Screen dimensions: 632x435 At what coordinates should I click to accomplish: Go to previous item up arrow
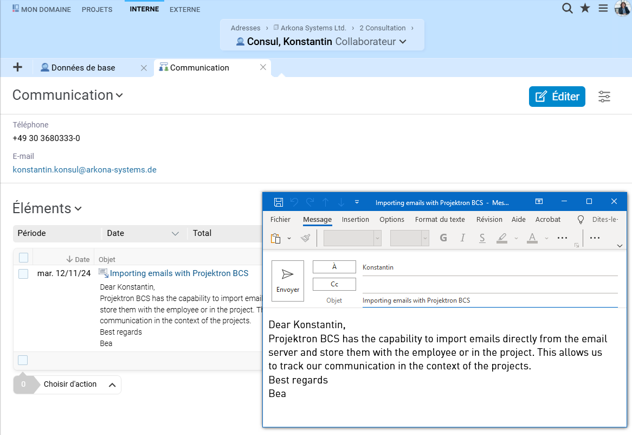pos(326,202)
